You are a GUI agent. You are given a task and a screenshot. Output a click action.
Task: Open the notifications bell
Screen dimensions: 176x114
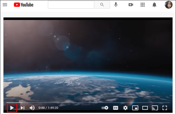[x=154, y=5]
